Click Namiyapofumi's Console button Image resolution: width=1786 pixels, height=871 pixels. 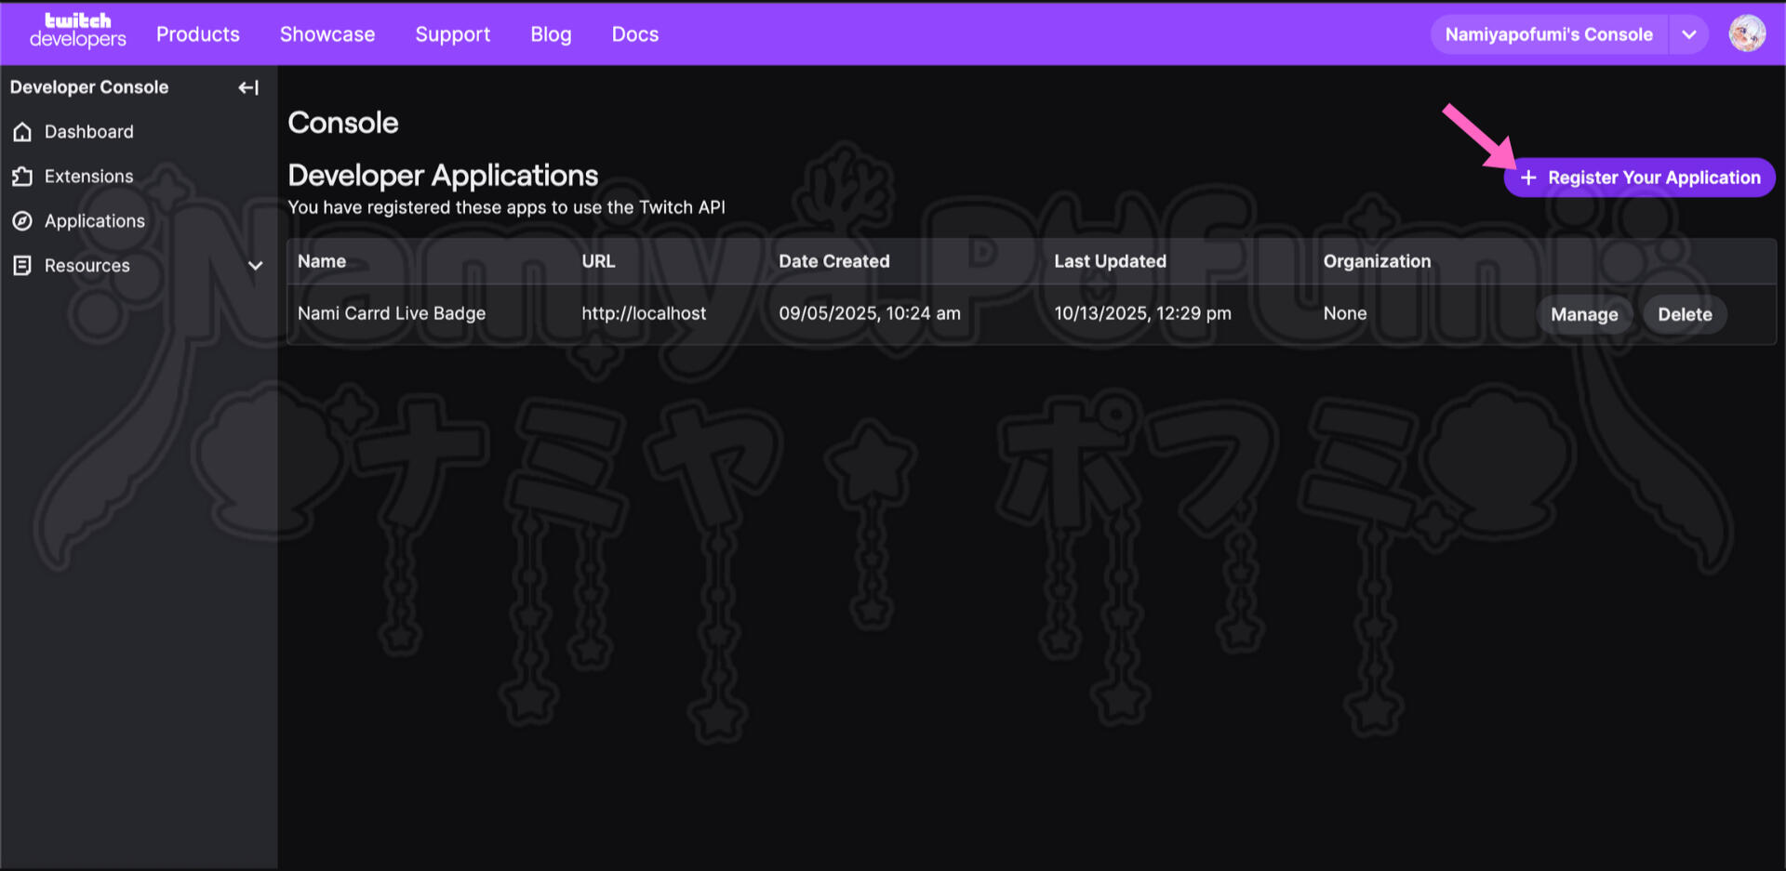click(1548, 35)
